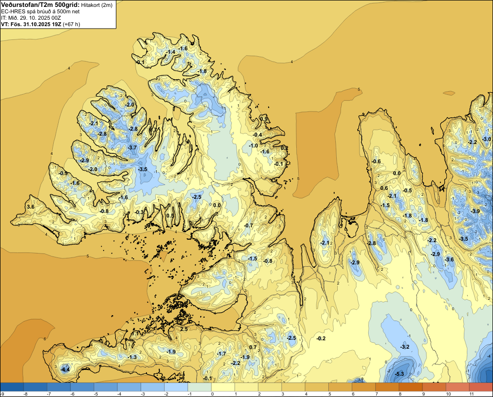The image size is (493, 397).
Task: Select the Hitakort (2m) label
Action: 98,5
